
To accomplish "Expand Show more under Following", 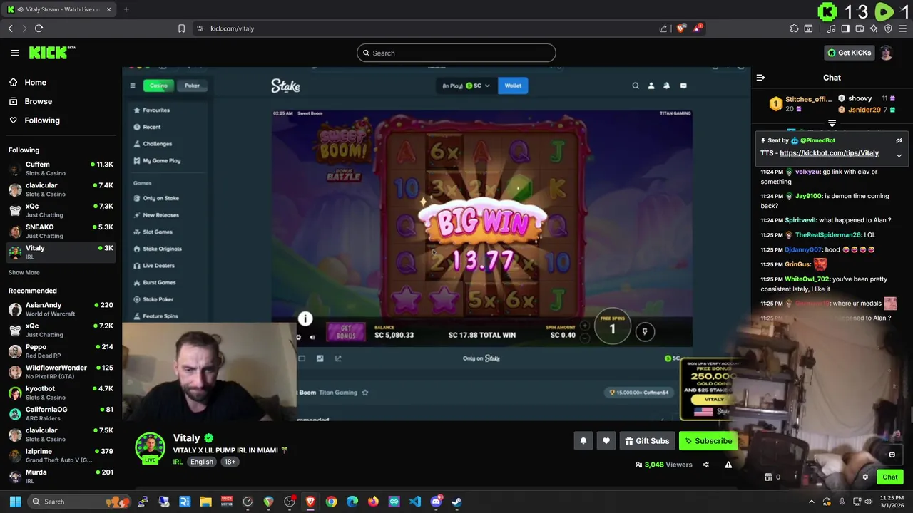I will click(24, 273).
